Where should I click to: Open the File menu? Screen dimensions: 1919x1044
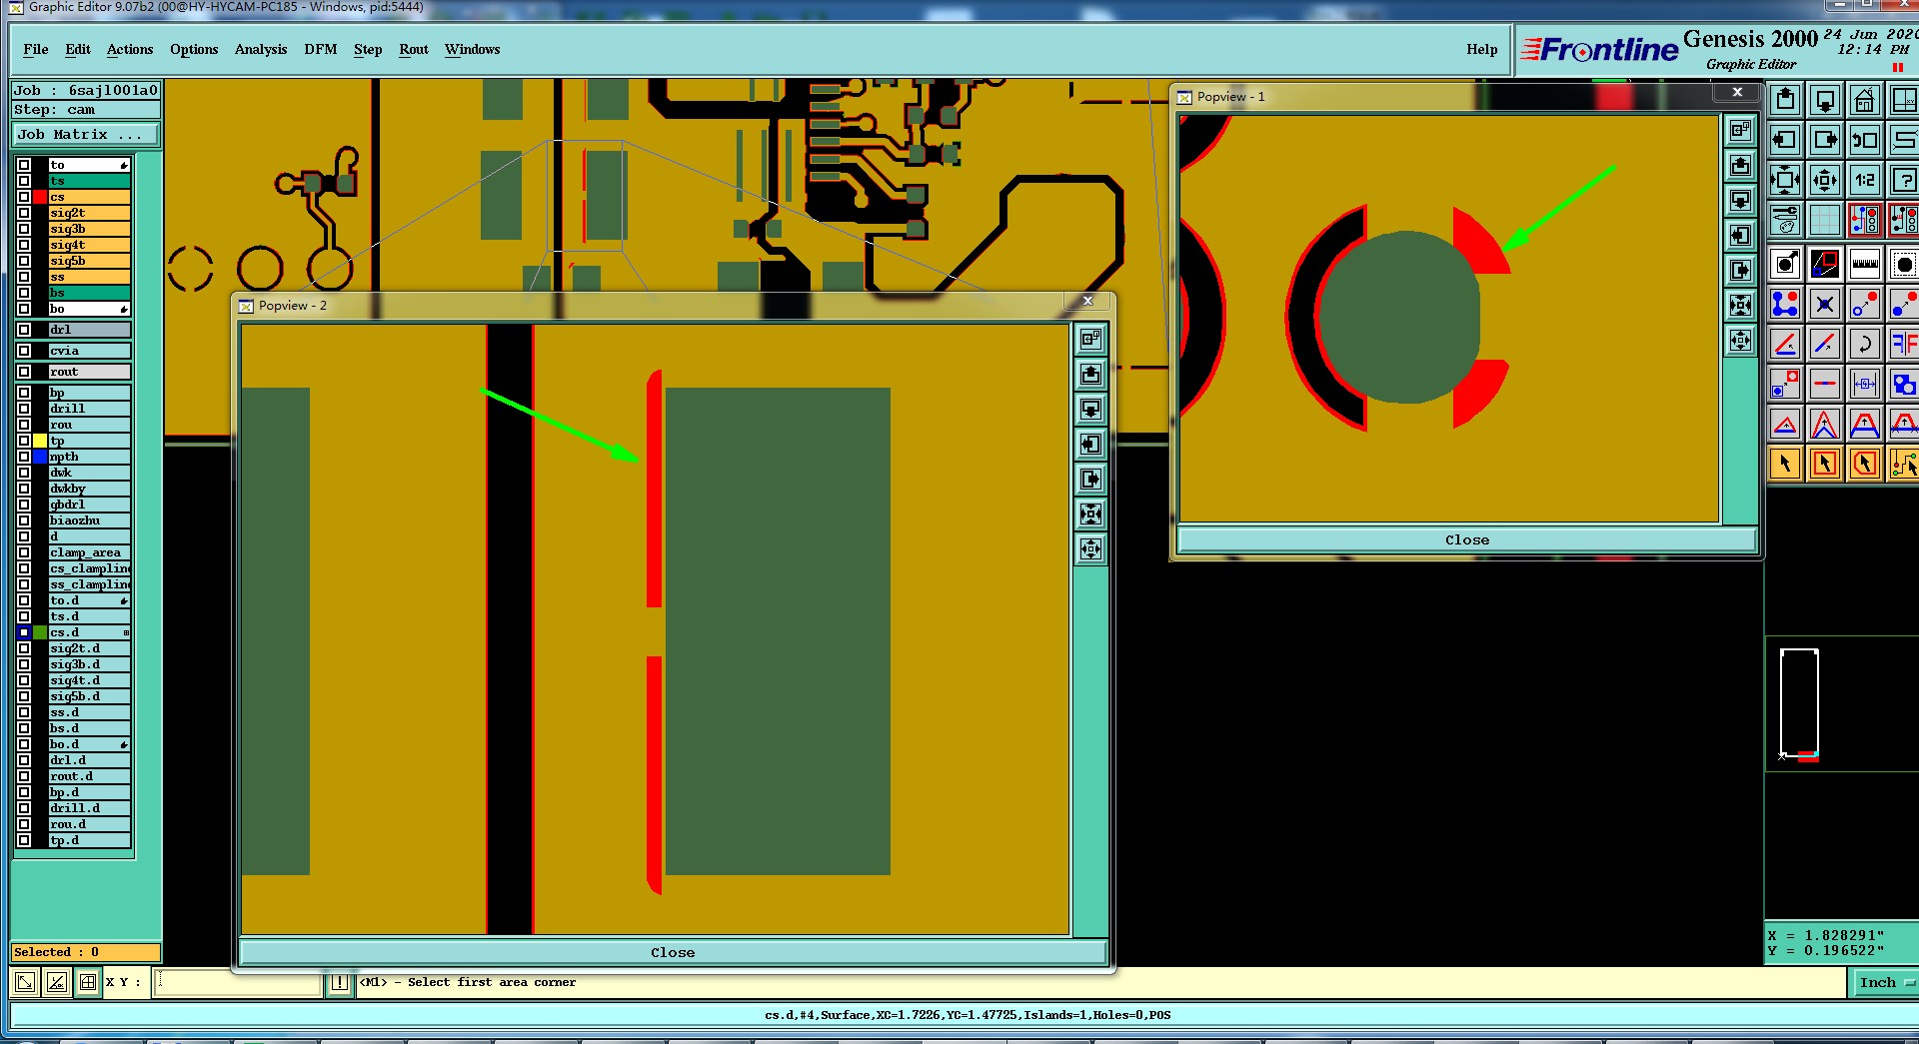pyautogui.click(x=36, y=49)
